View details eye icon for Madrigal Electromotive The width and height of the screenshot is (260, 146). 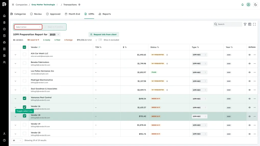coord(250,81)
